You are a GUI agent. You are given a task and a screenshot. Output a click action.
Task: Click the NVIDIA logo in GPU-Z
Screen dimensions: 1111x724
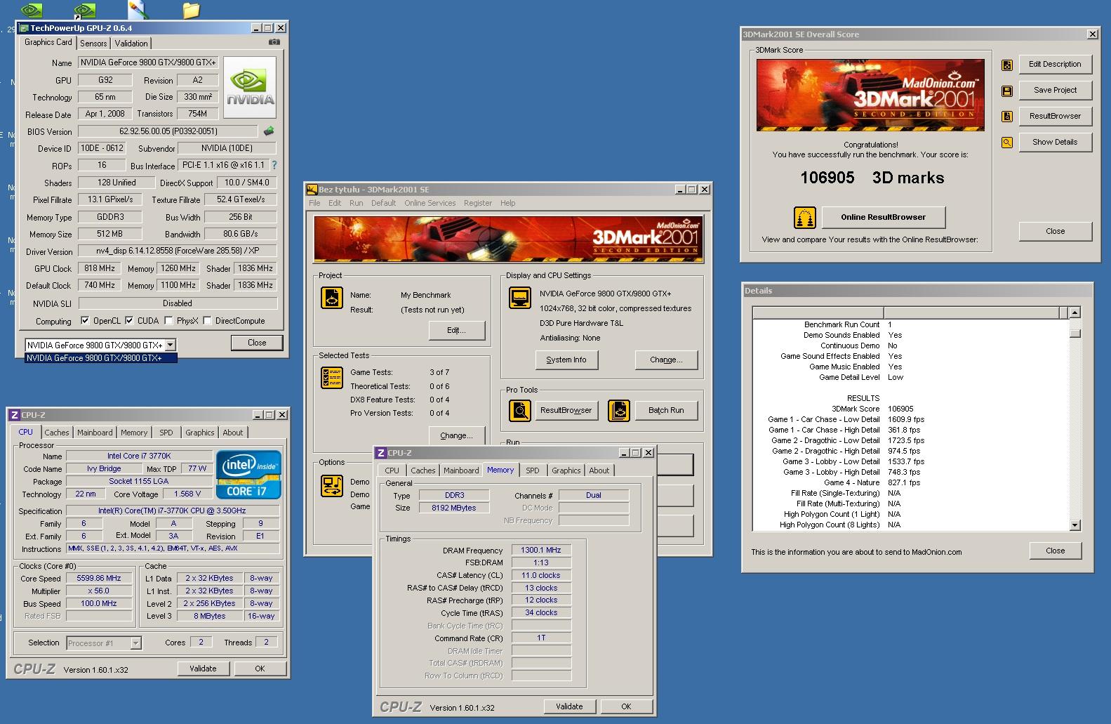pyautogui.click(x=249, y=88)
